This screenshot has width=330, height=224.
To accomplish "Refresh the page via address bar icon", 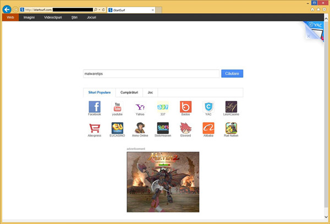I will tap(103, 10).
